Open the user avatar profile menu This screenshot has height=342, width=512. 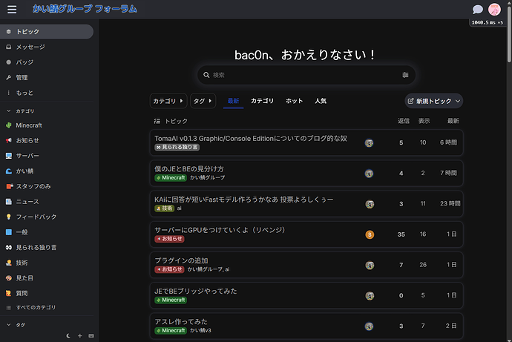click(x=494, y=10)
